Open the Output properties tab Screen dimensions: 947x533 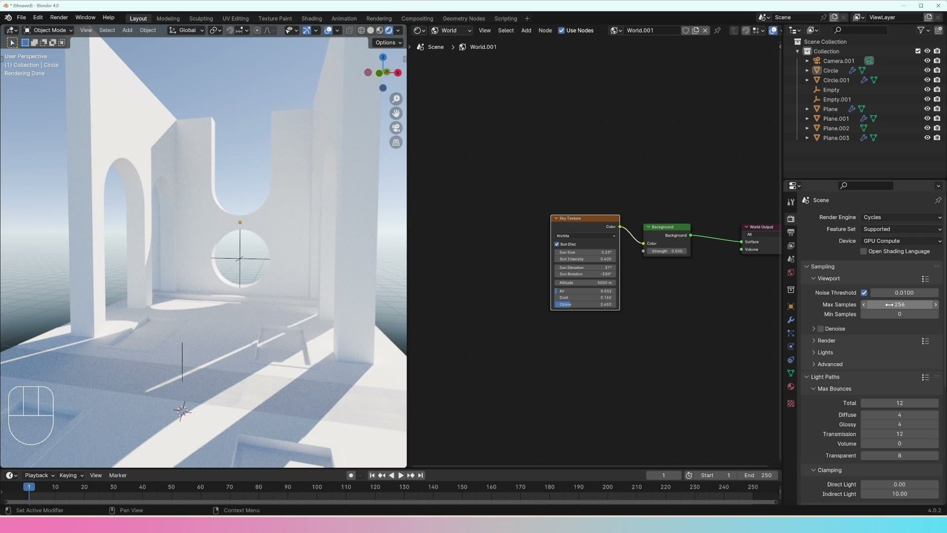(x=791, y=232)
